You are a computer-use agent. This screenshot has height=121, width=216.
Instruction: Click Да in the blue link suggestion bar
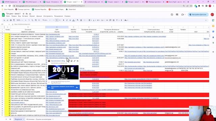tap(77, 87)
